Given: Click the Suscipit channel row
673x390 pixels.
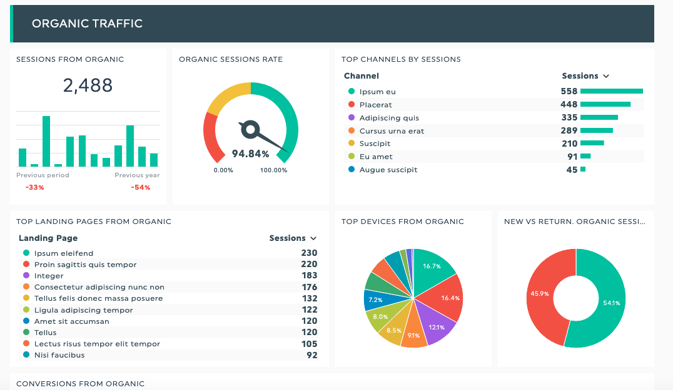Looking at the screenshot, I should click(493, 144).
